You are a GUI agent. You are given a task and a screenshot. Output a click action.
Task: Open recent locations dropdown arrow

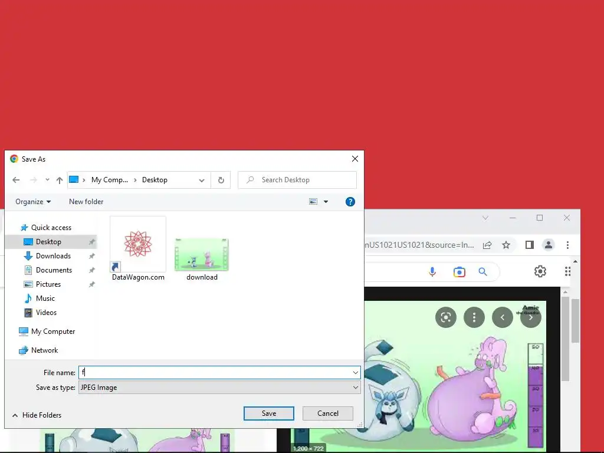click(x=47, y=180)
